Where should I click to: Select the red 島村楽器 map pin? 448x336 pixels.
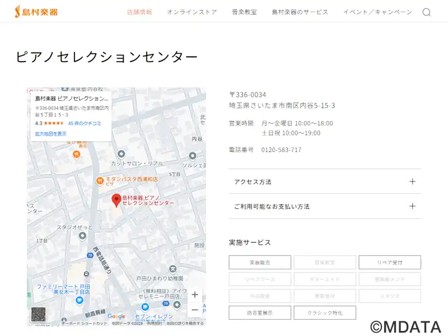point(116,200)
